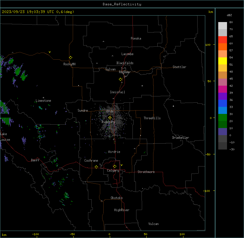Viewport: 244px width, 238px height.
Task: Click the Ponoka city label
Action: coord(136,38)
